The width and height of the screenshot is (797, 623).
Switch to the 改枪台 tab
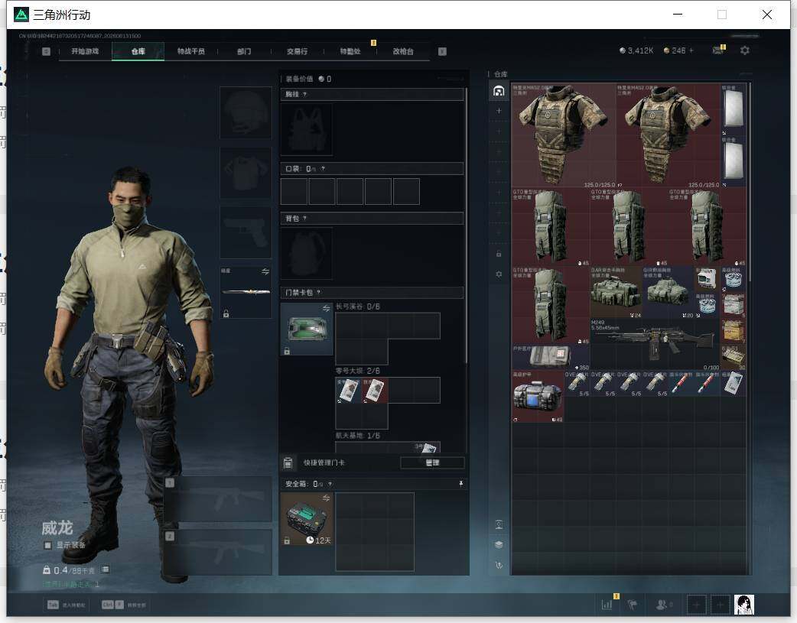point(403,51)
